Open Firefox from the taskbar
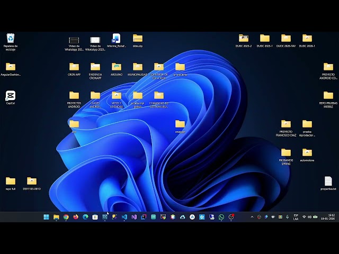This screenshot has height=254, width=339. [x=76, y=217]
